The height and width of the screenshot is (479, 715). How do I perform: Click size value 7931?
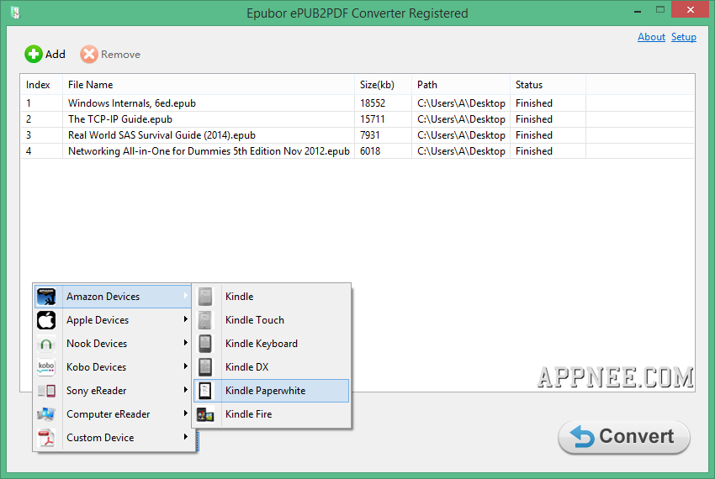coord(370,135)
